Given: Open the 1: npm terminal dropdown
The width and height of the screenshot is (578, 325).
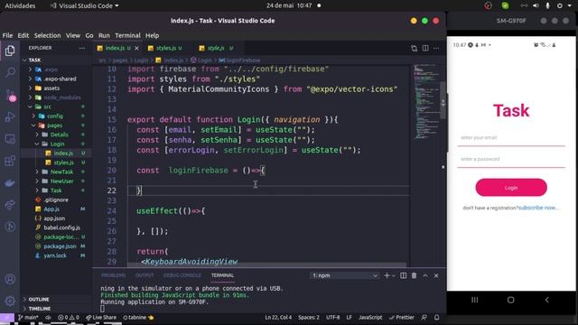Looking at the screenshot, I should [x=345, y=275].
